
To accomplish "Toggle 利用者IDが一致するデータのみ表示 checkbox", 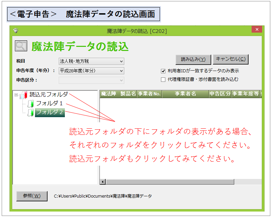I will 163,71.
